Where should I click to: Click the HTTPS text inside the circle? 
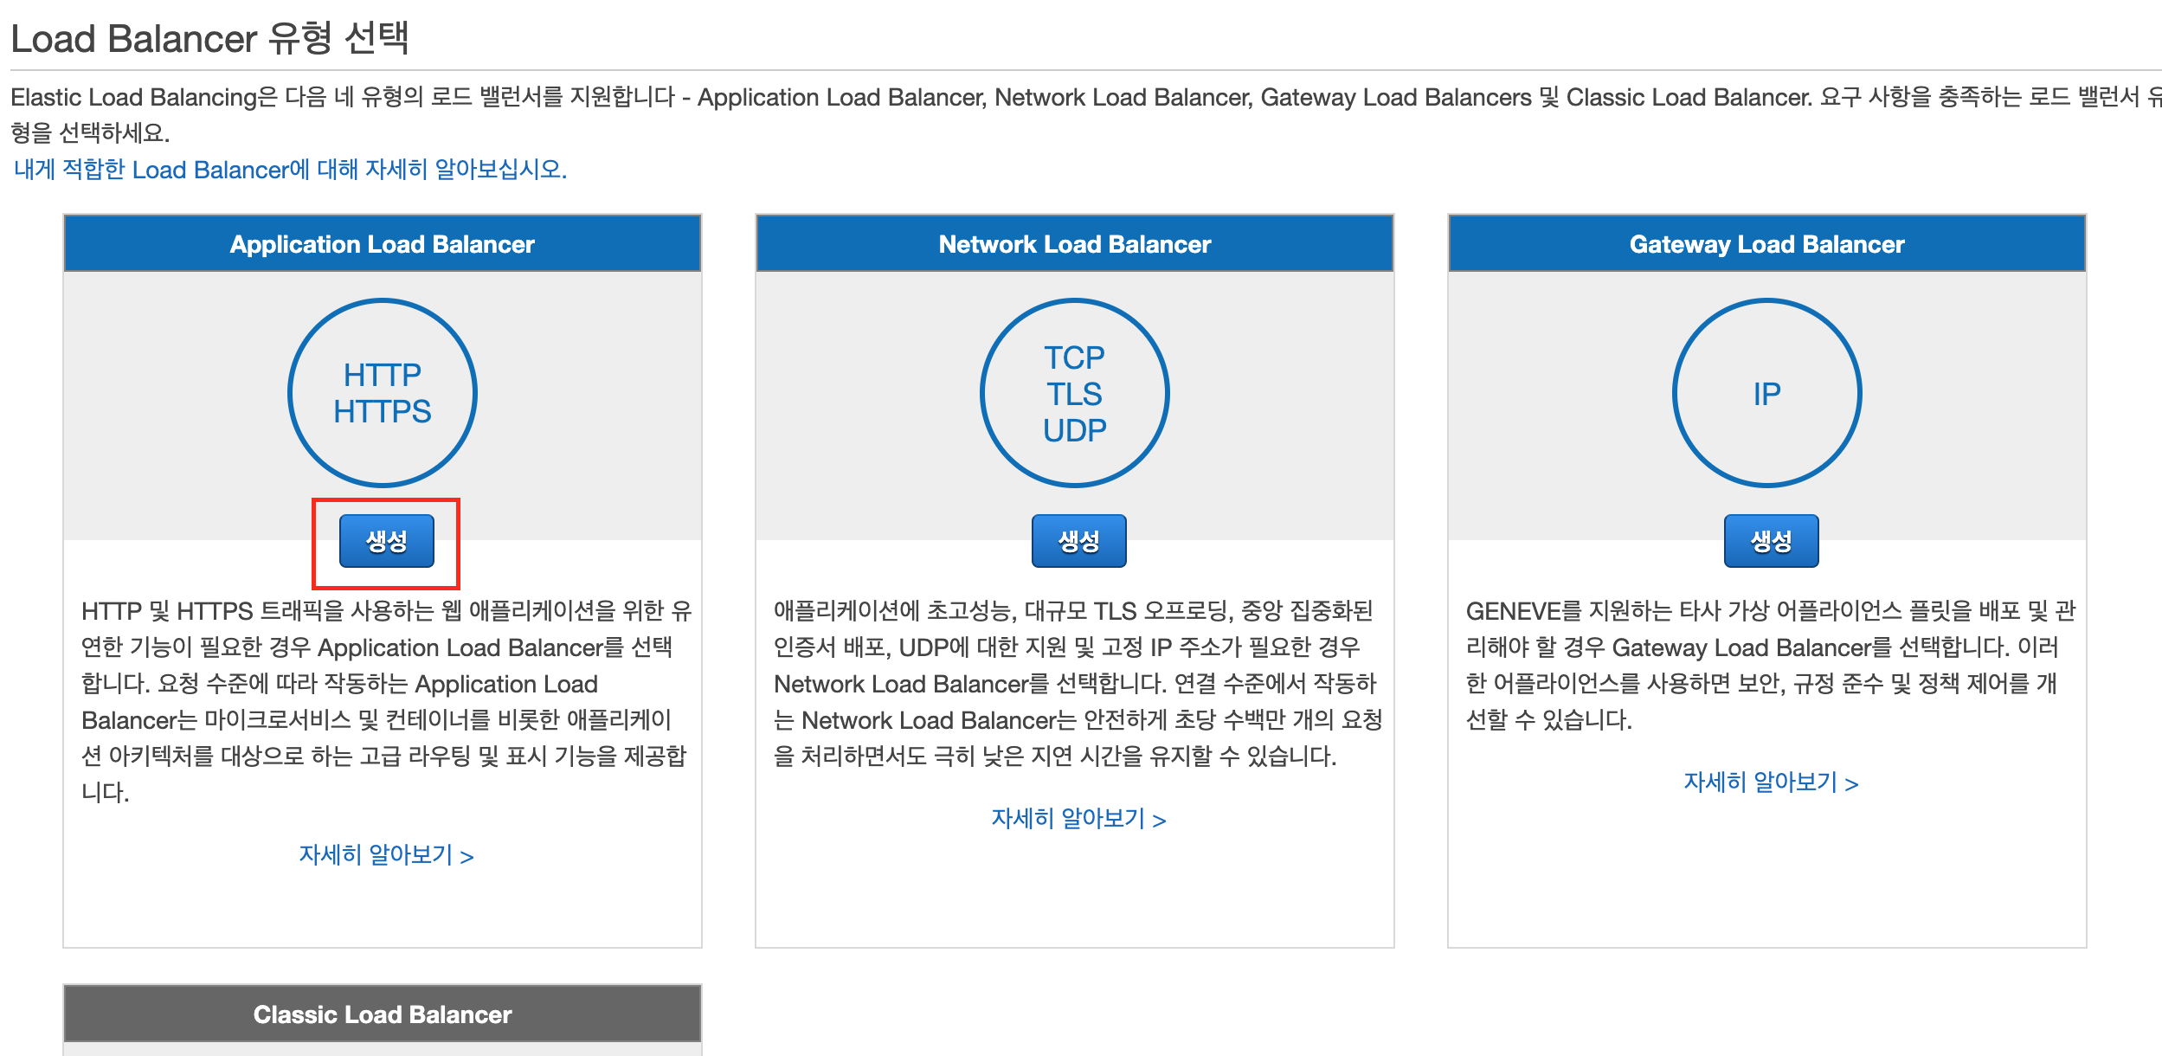pyautogui.click(x=382, y=412)
